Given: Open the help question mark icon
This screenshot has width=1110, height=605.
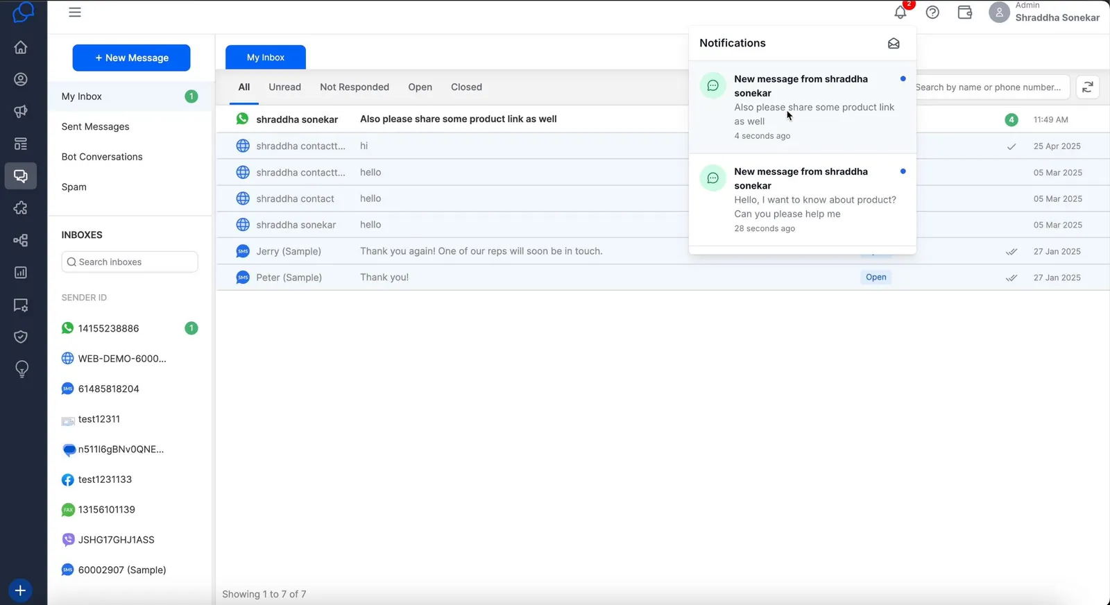Looking at the screenshot, I should [x=932, y=12].
